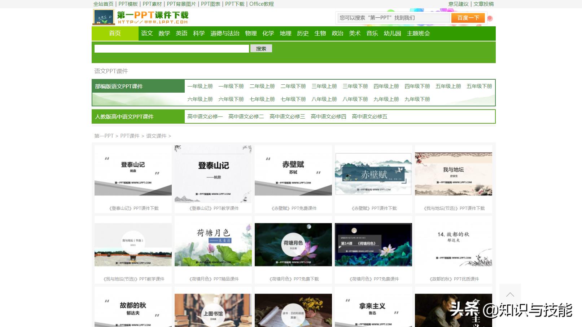Click the PPT课件 breadcrumb link

pos(129,136)
